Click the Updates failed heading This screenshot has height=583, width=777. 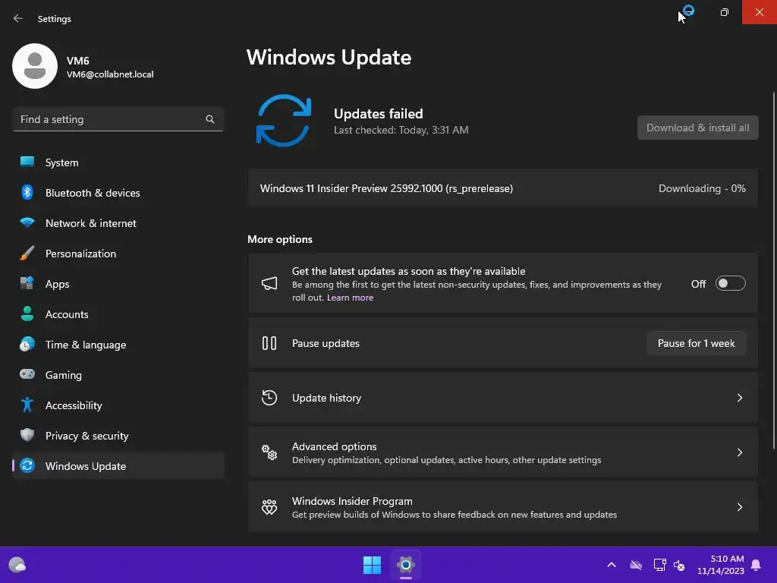[378, 114]
